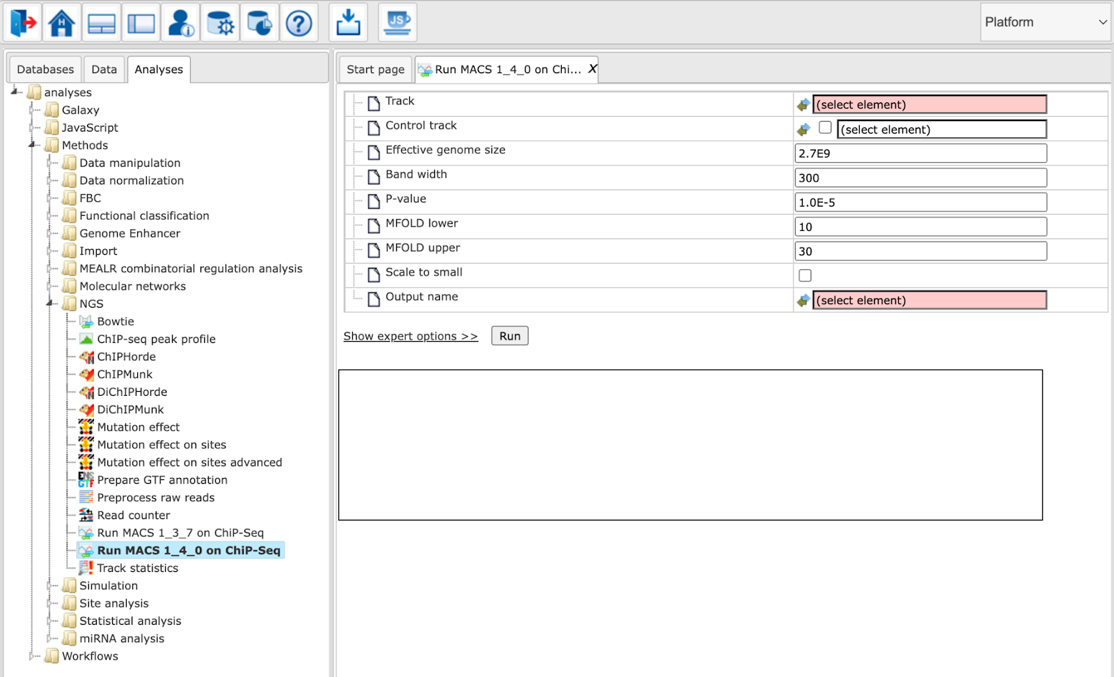Viewport: 1114px width, 677px height.
Task: Select the Analyses tab
Action: tap(159, 70)
